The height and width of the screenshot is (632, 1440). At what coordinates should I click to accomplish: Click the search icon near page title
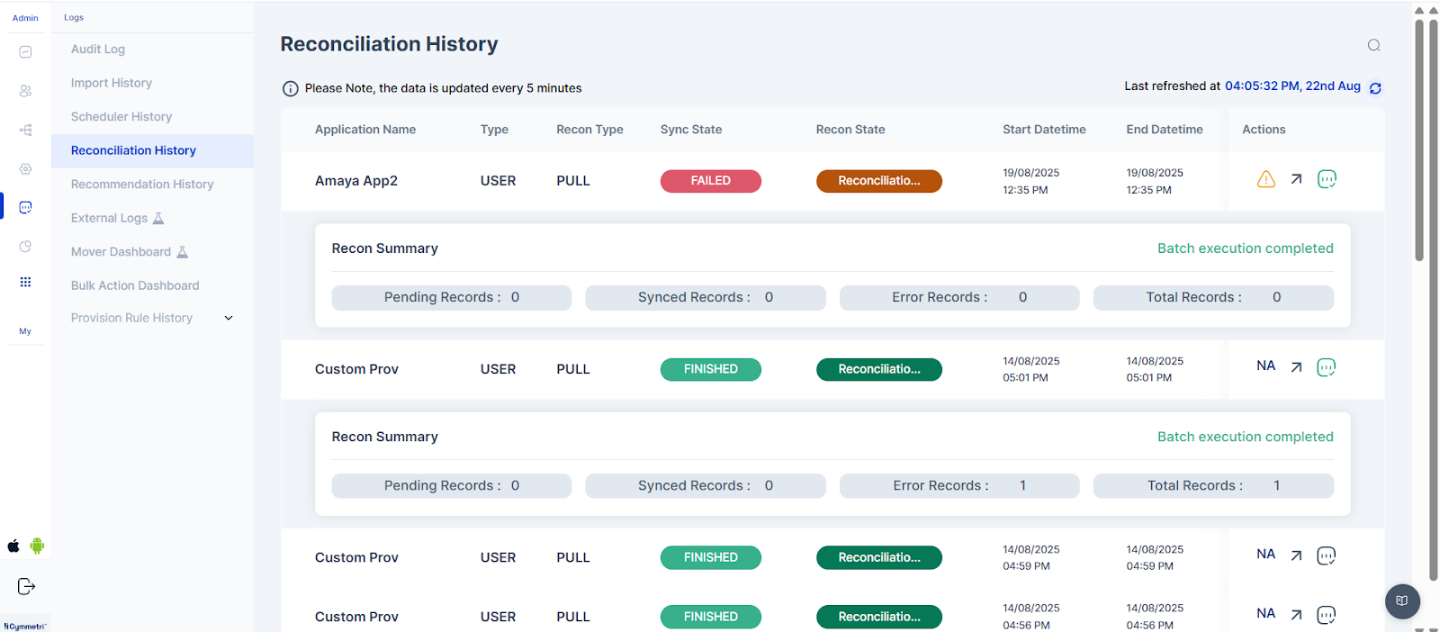tap(1373, 45)
